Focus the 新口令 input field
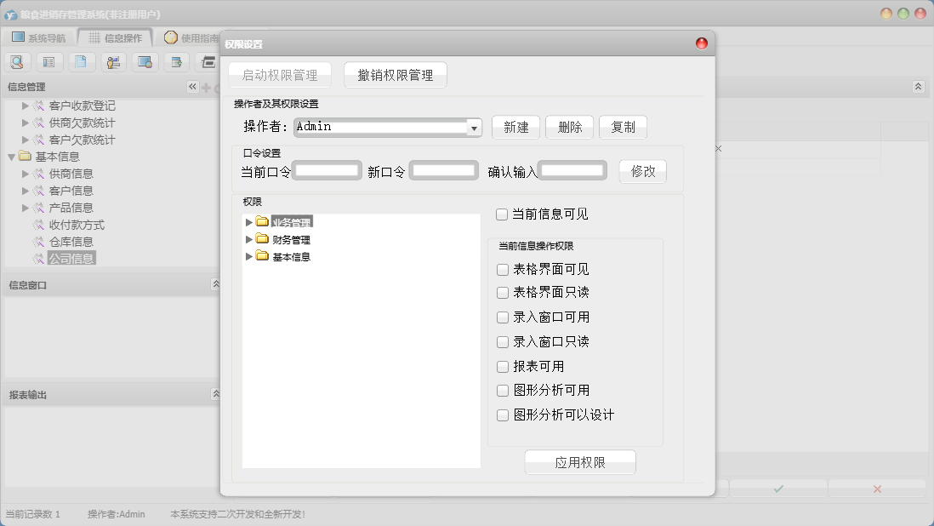 tap(444, 170)
